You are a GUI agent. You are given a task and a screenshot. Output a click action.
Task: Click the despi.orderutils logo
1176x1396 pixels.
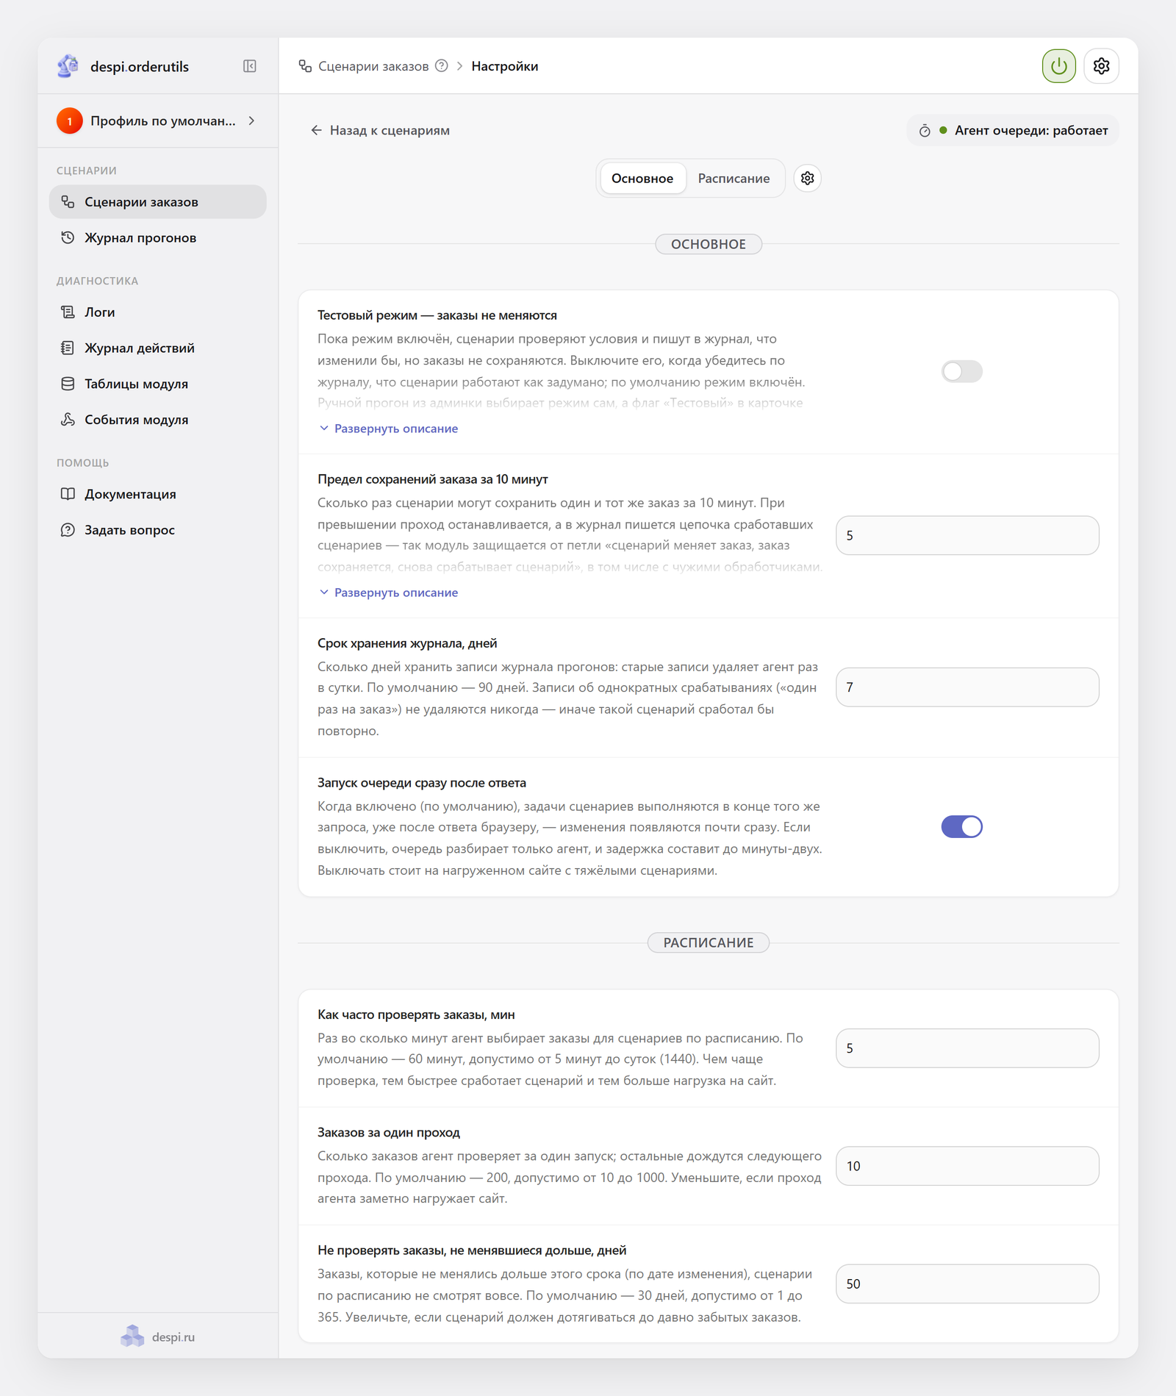(x=68, y=66)
